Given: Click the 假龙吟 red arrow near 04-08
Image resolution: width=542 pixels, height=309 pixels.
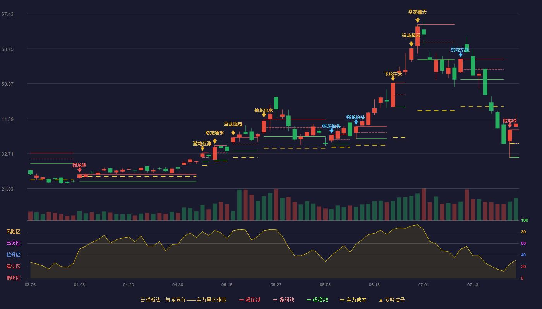Looking at the screenshot, I should (x=79, y=170).
